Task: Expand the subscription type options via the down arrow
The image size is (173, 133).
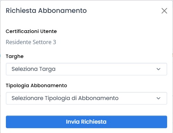Action: (x=158, y=98)
